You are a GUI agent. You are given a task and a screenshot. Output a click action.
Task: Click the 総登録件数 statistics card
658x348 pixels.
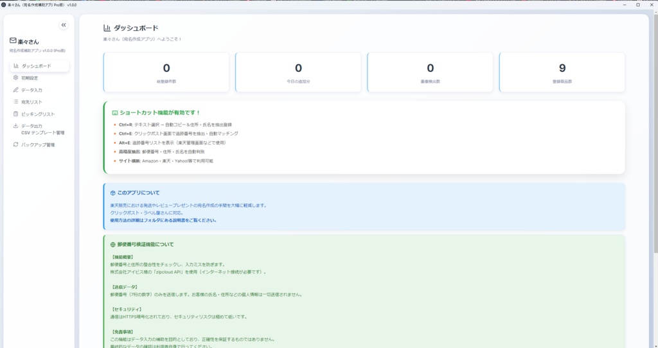(166, 72)
